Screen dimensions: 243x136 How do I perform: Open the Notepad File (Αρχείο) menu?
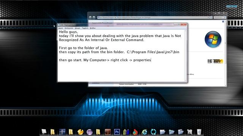pos(61,28)
